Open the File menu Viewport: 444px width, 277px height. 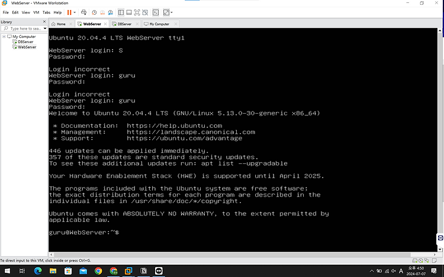(6, 12)
